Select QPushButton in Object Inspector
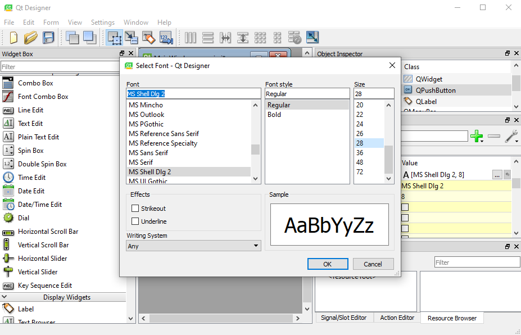Image resolution: width=521 pixels, height=335 pixels. click(x=436, y=90)
